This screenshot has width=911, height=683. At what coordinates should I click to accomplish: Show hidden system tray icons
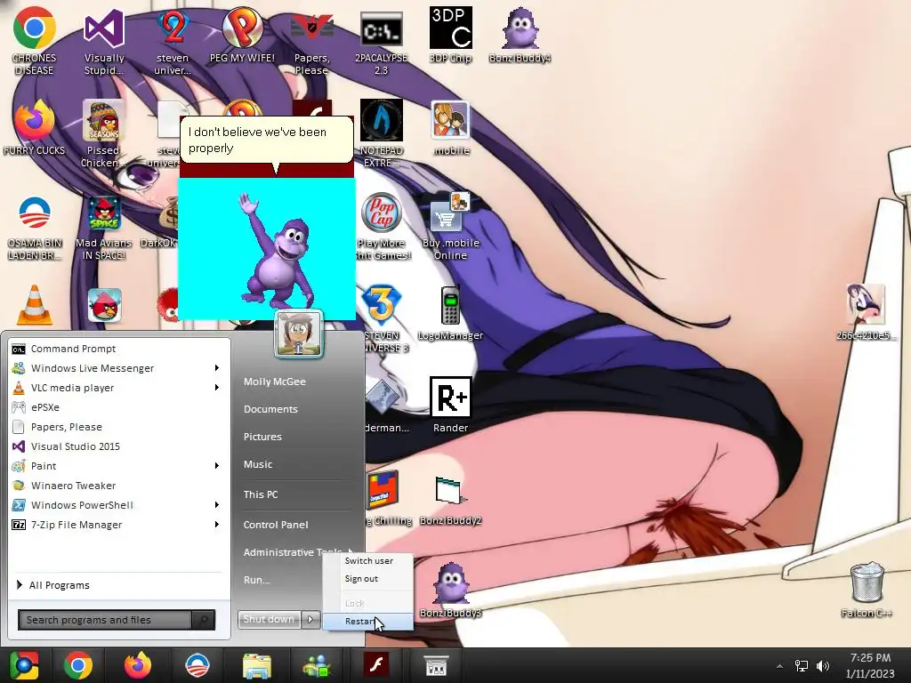[x=779, y=666]
